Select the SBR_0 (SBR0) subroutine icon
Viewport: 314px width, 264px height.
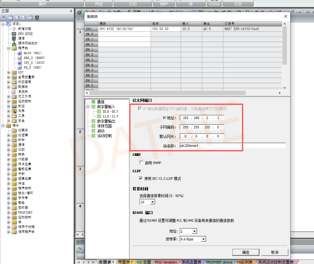coord(20,58)
